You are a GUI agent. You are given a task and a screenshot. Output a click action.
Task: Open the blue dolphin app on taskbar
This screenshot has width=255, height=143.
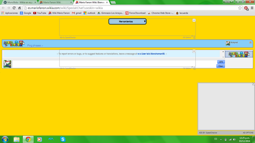(51, 139)
